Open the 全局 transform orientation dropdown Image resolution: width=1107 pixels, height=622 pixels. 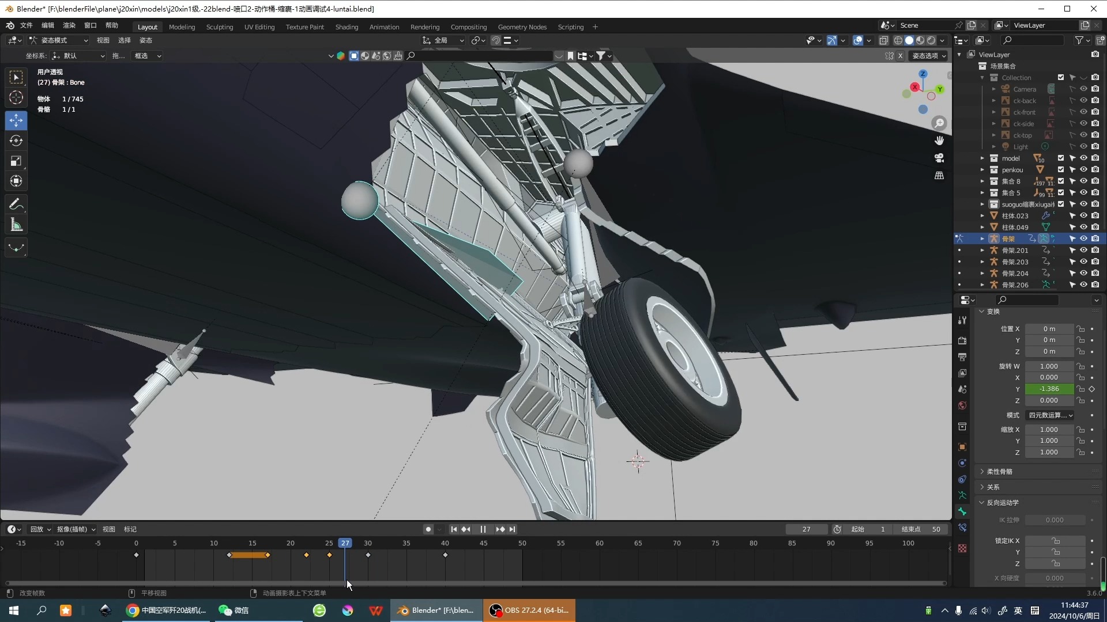pos(443,40)
